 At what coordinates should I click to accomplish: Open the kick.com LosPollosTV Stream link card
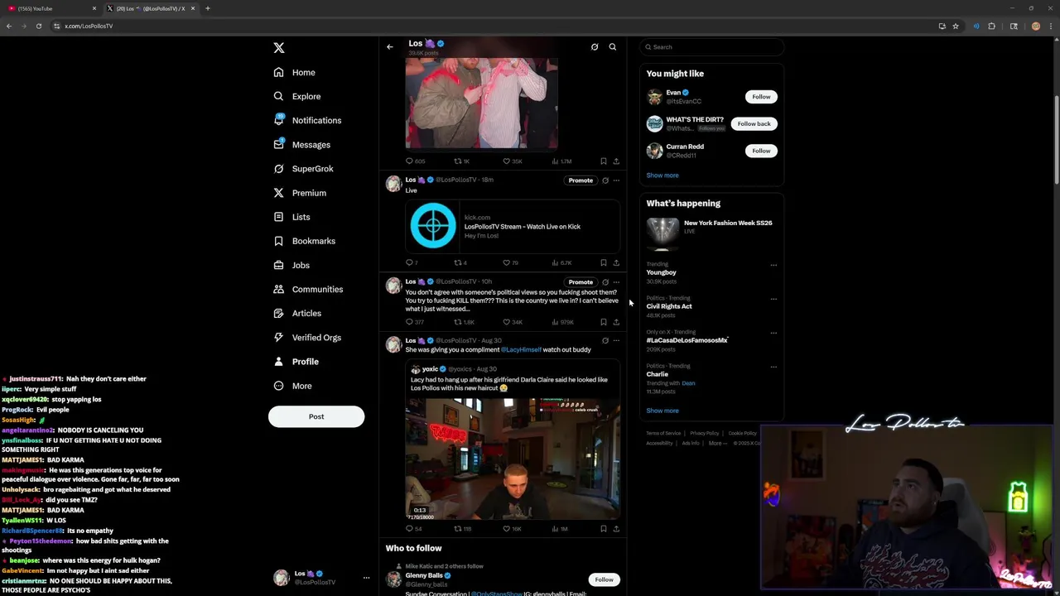click(x=513, y=225)
